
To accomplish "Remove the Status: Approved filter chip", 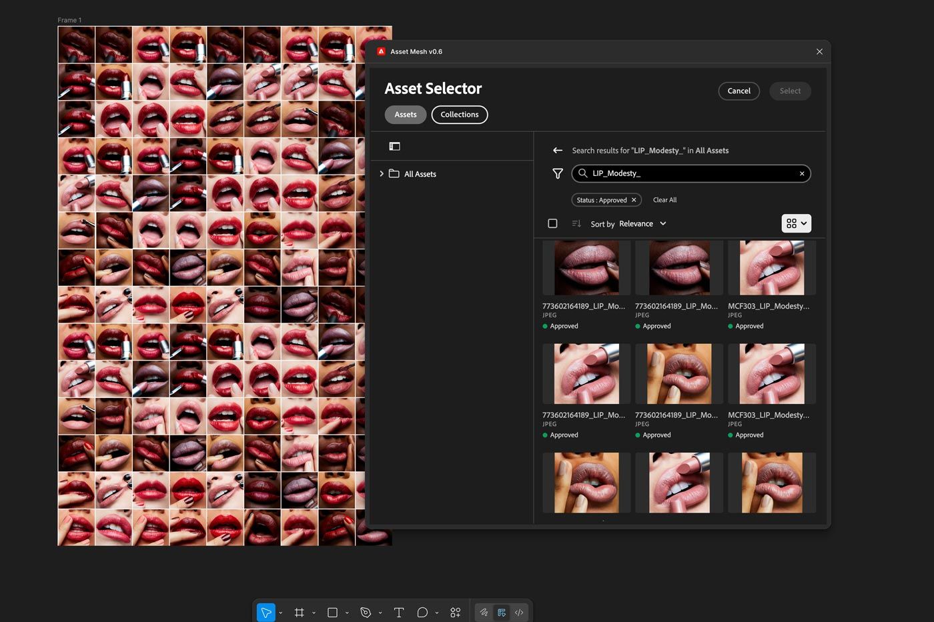I will [x=634, y=200].
